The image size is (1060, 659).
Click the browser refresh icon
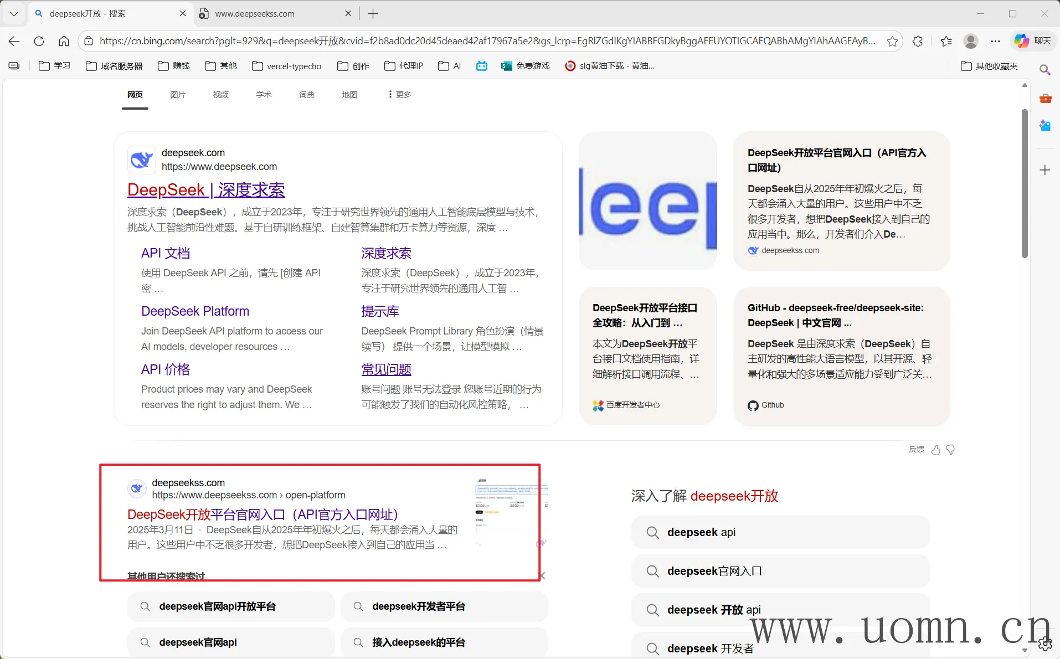point(39,41)
